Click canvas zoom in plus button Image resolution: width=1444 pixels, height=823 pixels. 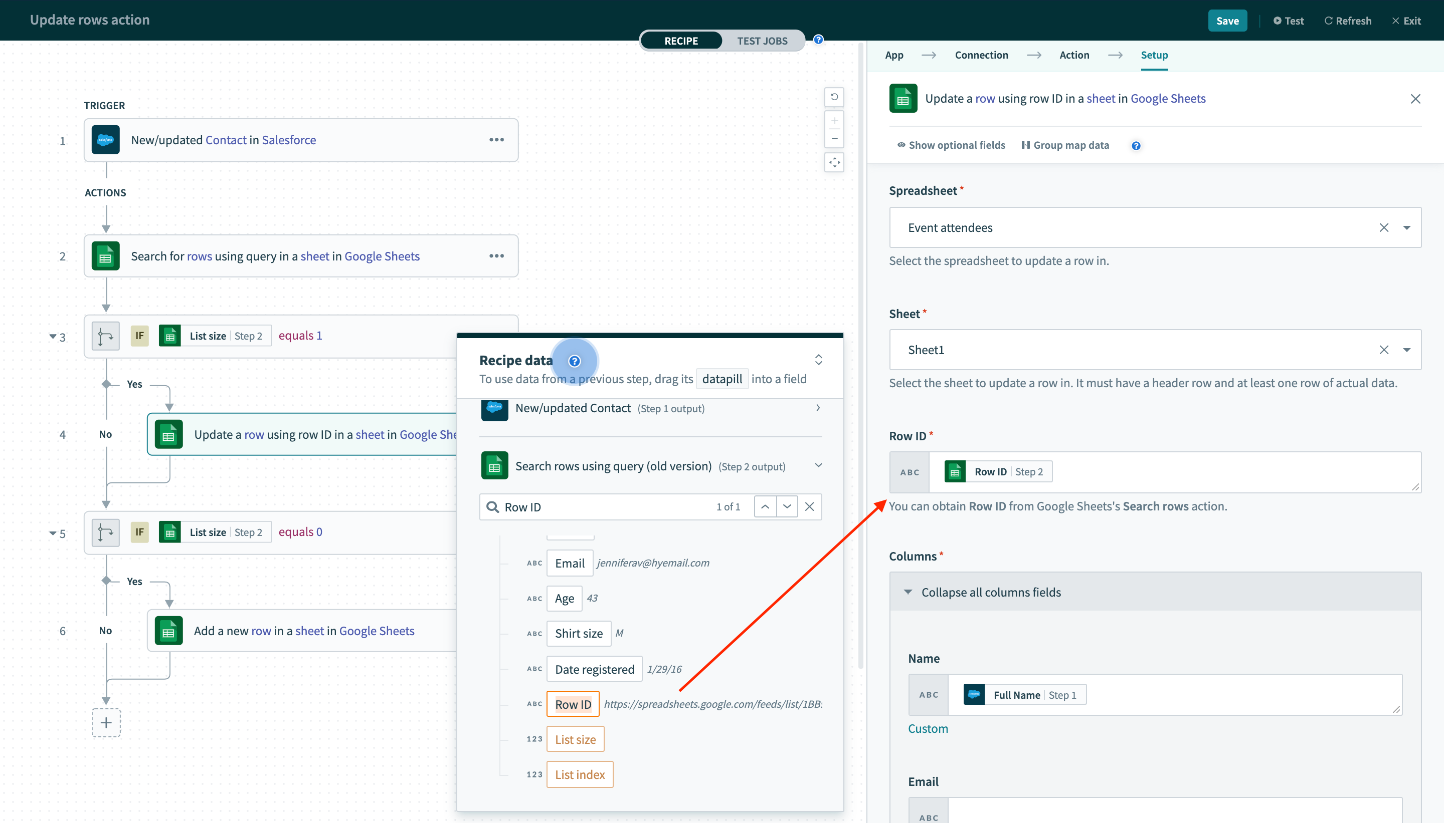coord(834,121)
